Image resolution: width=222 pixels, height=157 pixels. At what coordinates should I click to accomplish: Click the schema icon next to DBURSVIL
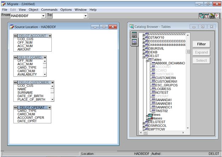[146, 49]
